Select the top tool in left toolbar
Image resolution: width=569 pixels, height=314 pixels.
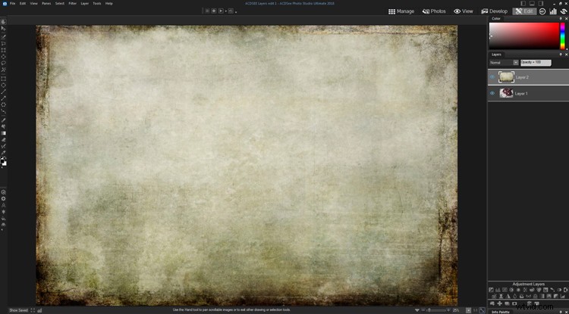4,22
